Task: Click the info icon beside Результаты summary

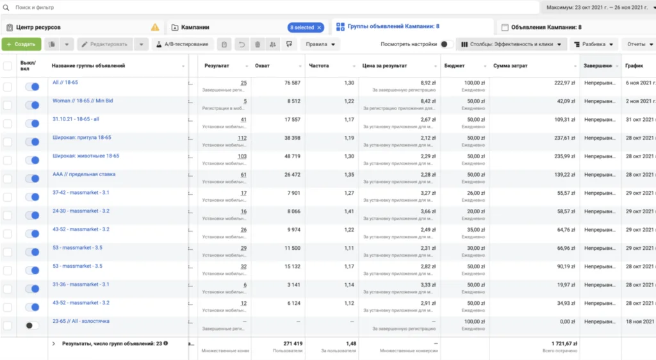Action: pos(166,343)
